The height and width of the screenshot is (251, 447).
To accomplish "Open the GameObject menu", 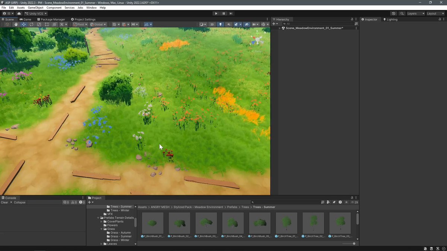I will [35, 7].
